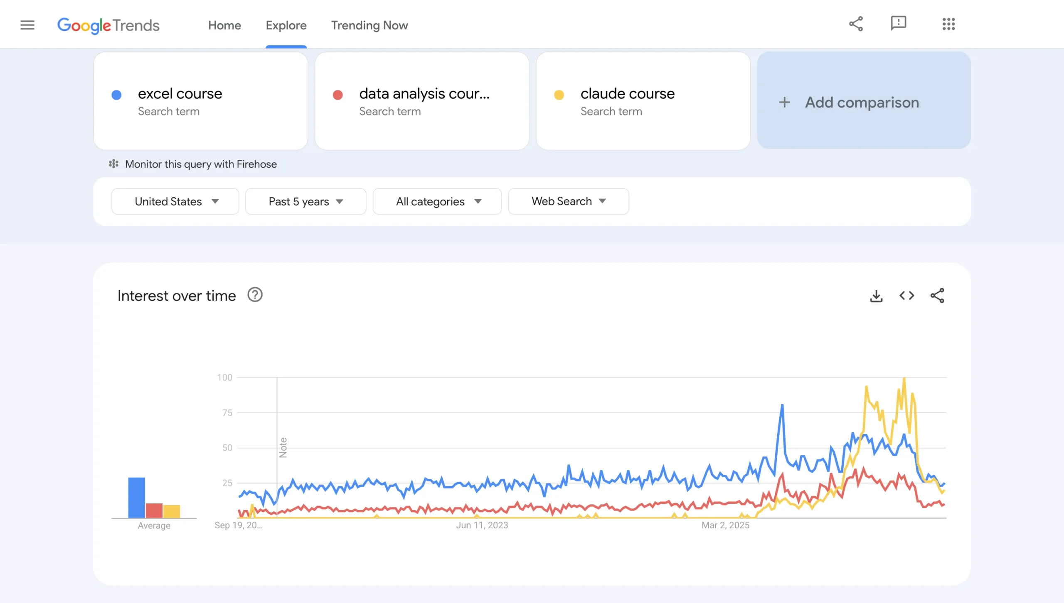Click the Average label under bars
The image size is (1064, 603).
[154, 525]
